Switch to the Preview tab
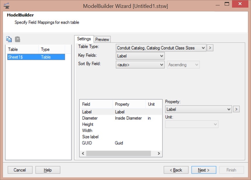This screenshot has height=180, width=251. (102, 39)
